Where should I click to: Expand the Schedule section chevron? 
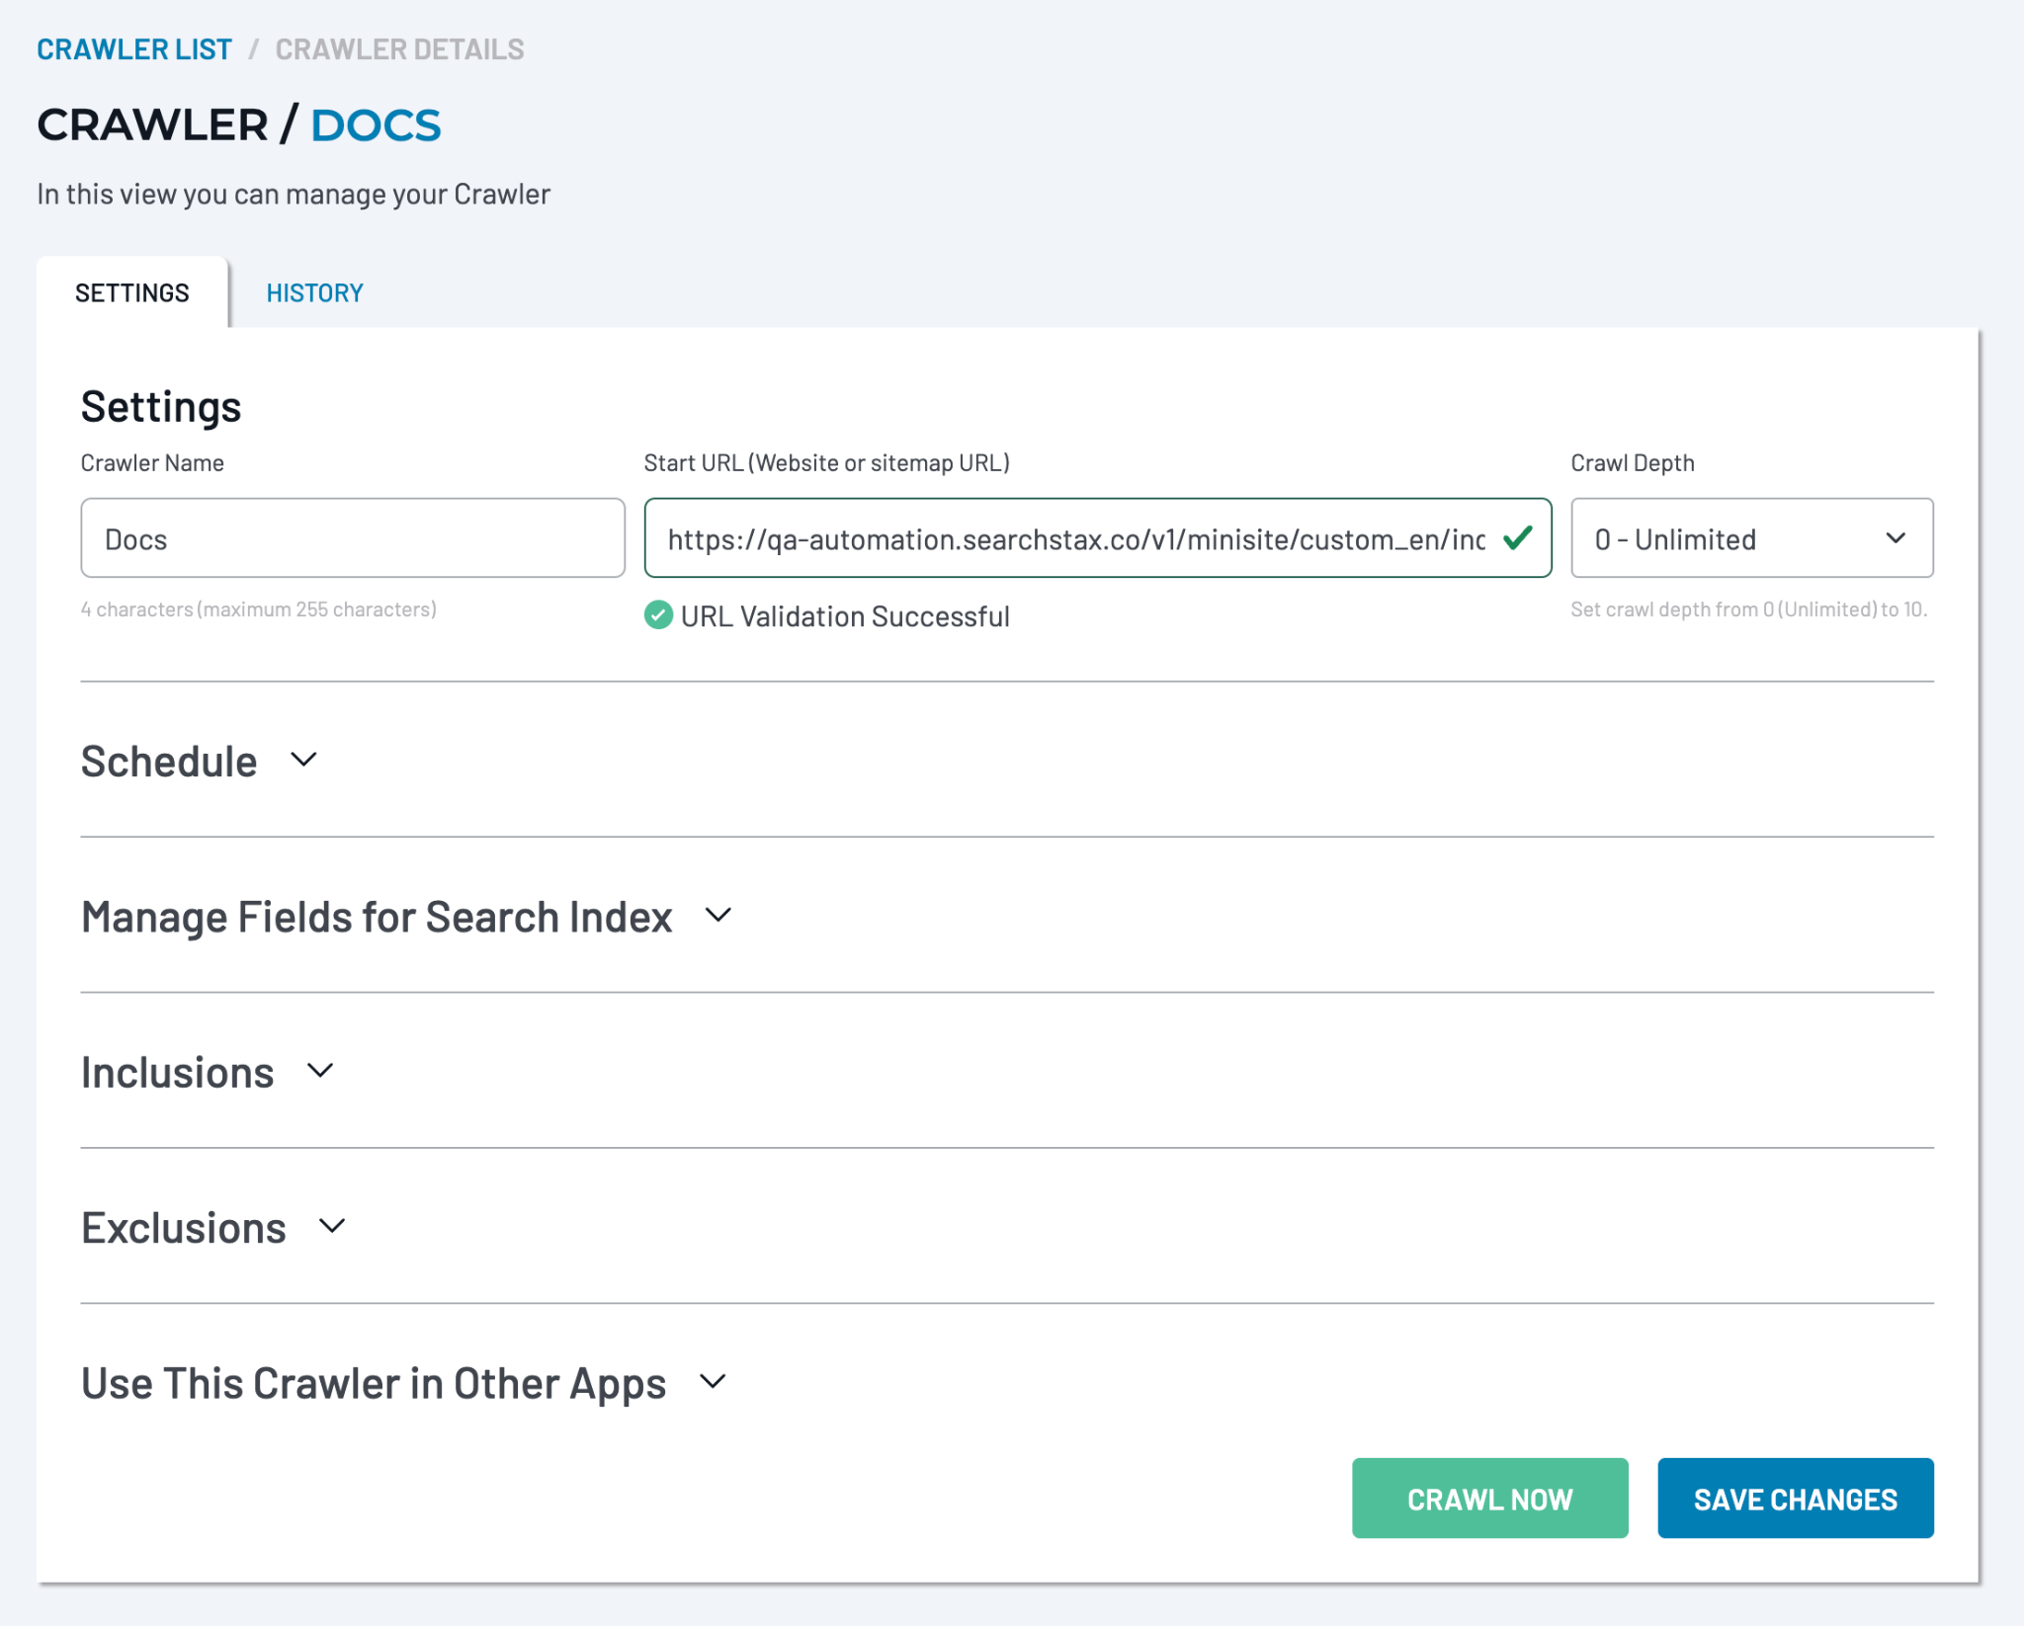(x=303, y=760)
